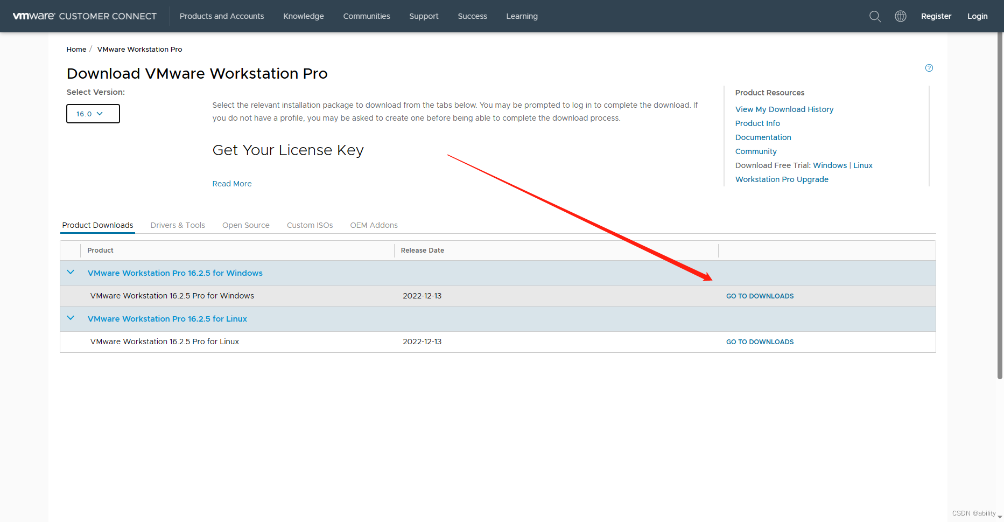This screenshot has height=522, width=1004.
Task: Click 'VMware Workstation 16.2.5 Pro for Linux' text
Action: coord(165,342)
